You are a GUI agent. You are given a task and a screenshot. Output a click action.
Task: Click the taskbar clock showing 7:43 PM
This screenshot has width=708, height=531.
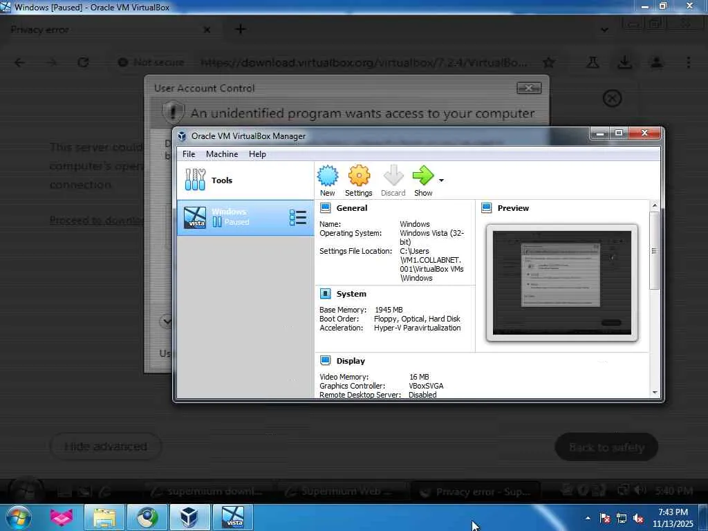point(673,518)
